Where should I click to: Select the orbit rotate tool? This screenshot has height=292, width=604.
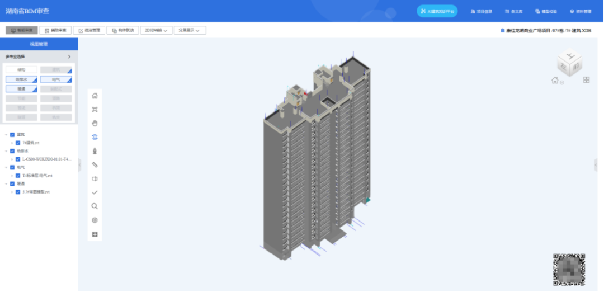click(x=95, y=137)
